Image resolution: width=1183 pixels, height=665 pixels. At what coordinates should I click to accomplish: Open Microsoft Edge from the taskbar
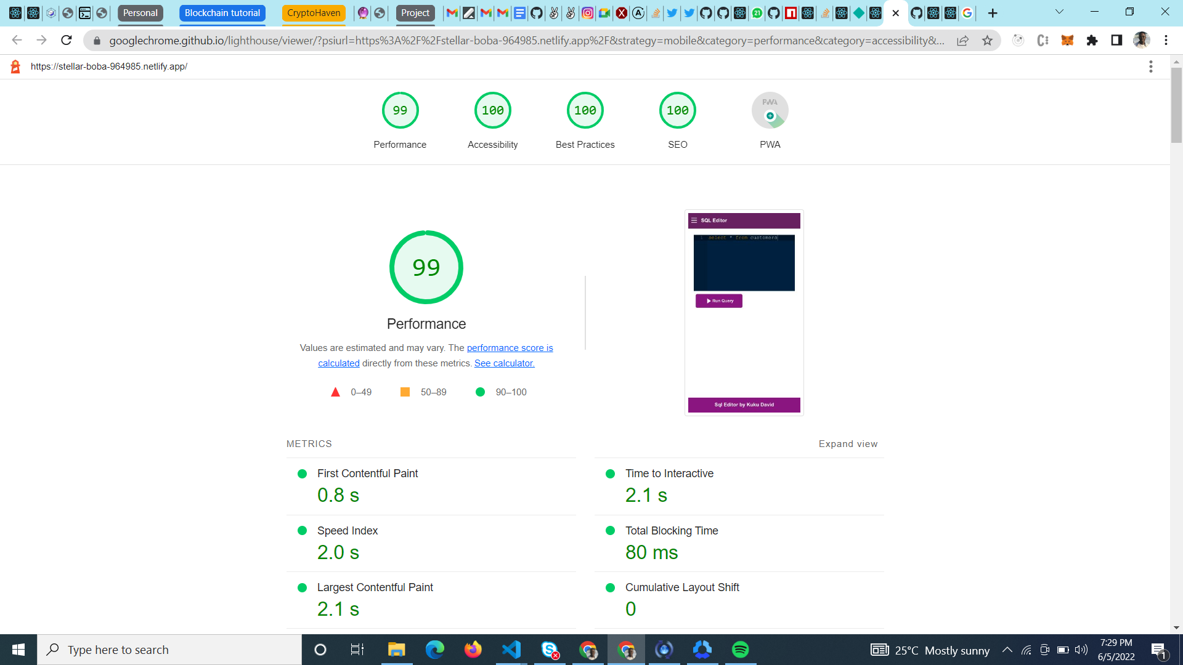(x=435, y=650)
